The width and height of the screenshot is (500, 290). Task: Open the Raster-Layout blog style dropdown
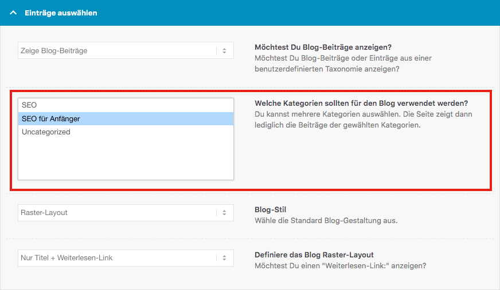[x=126, y=213]
